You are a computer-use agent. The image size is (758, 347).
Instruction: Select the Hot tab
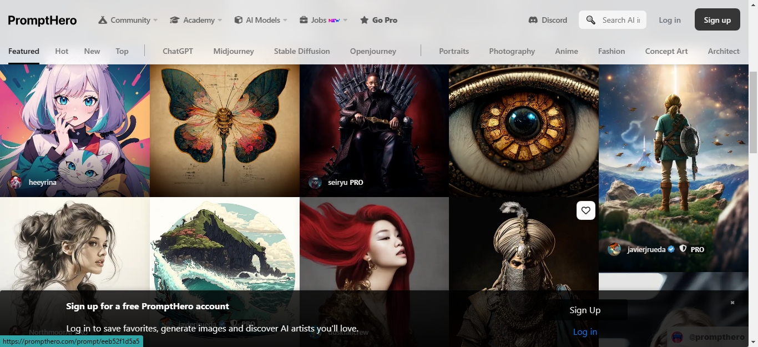(62, 51)
